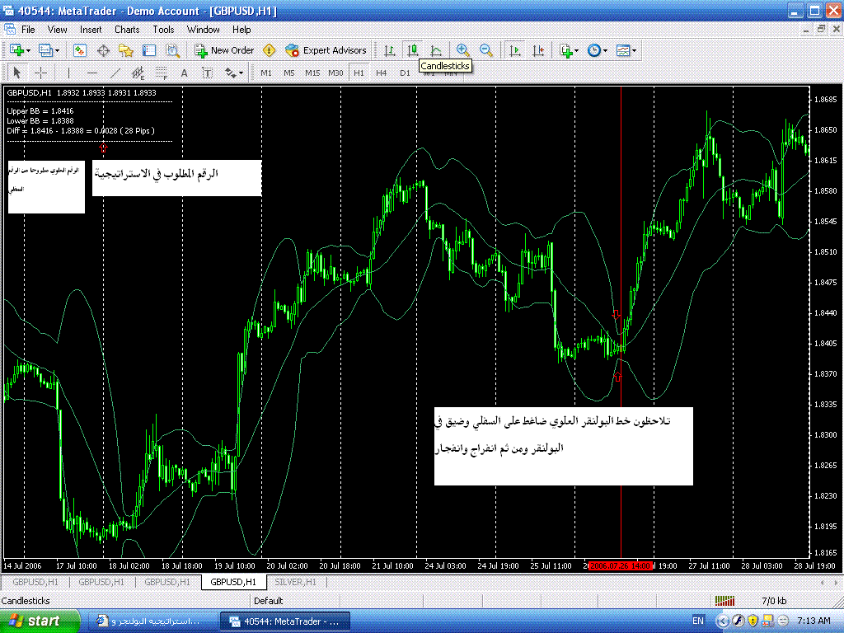Switch chart to D1 timeframe
This screenshot has height=633, width=844.
pyautogui.click(x=405, y=73)
